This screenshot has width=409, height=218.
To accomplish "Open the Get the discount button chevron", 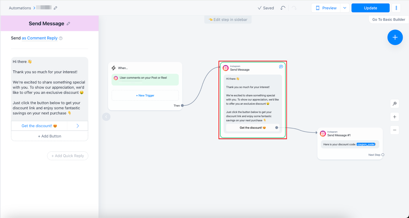I will tap(78, 126).
